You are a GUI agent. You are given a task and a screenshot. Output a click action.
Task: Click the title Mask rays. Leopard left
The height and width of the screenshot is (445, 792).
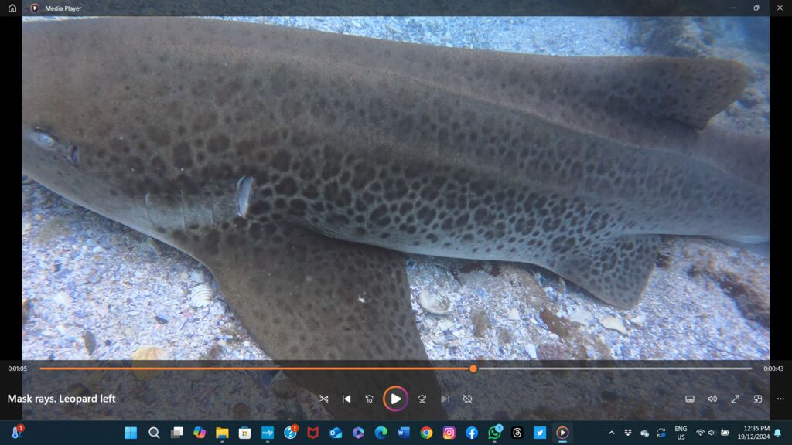click(x=60, y=399)
